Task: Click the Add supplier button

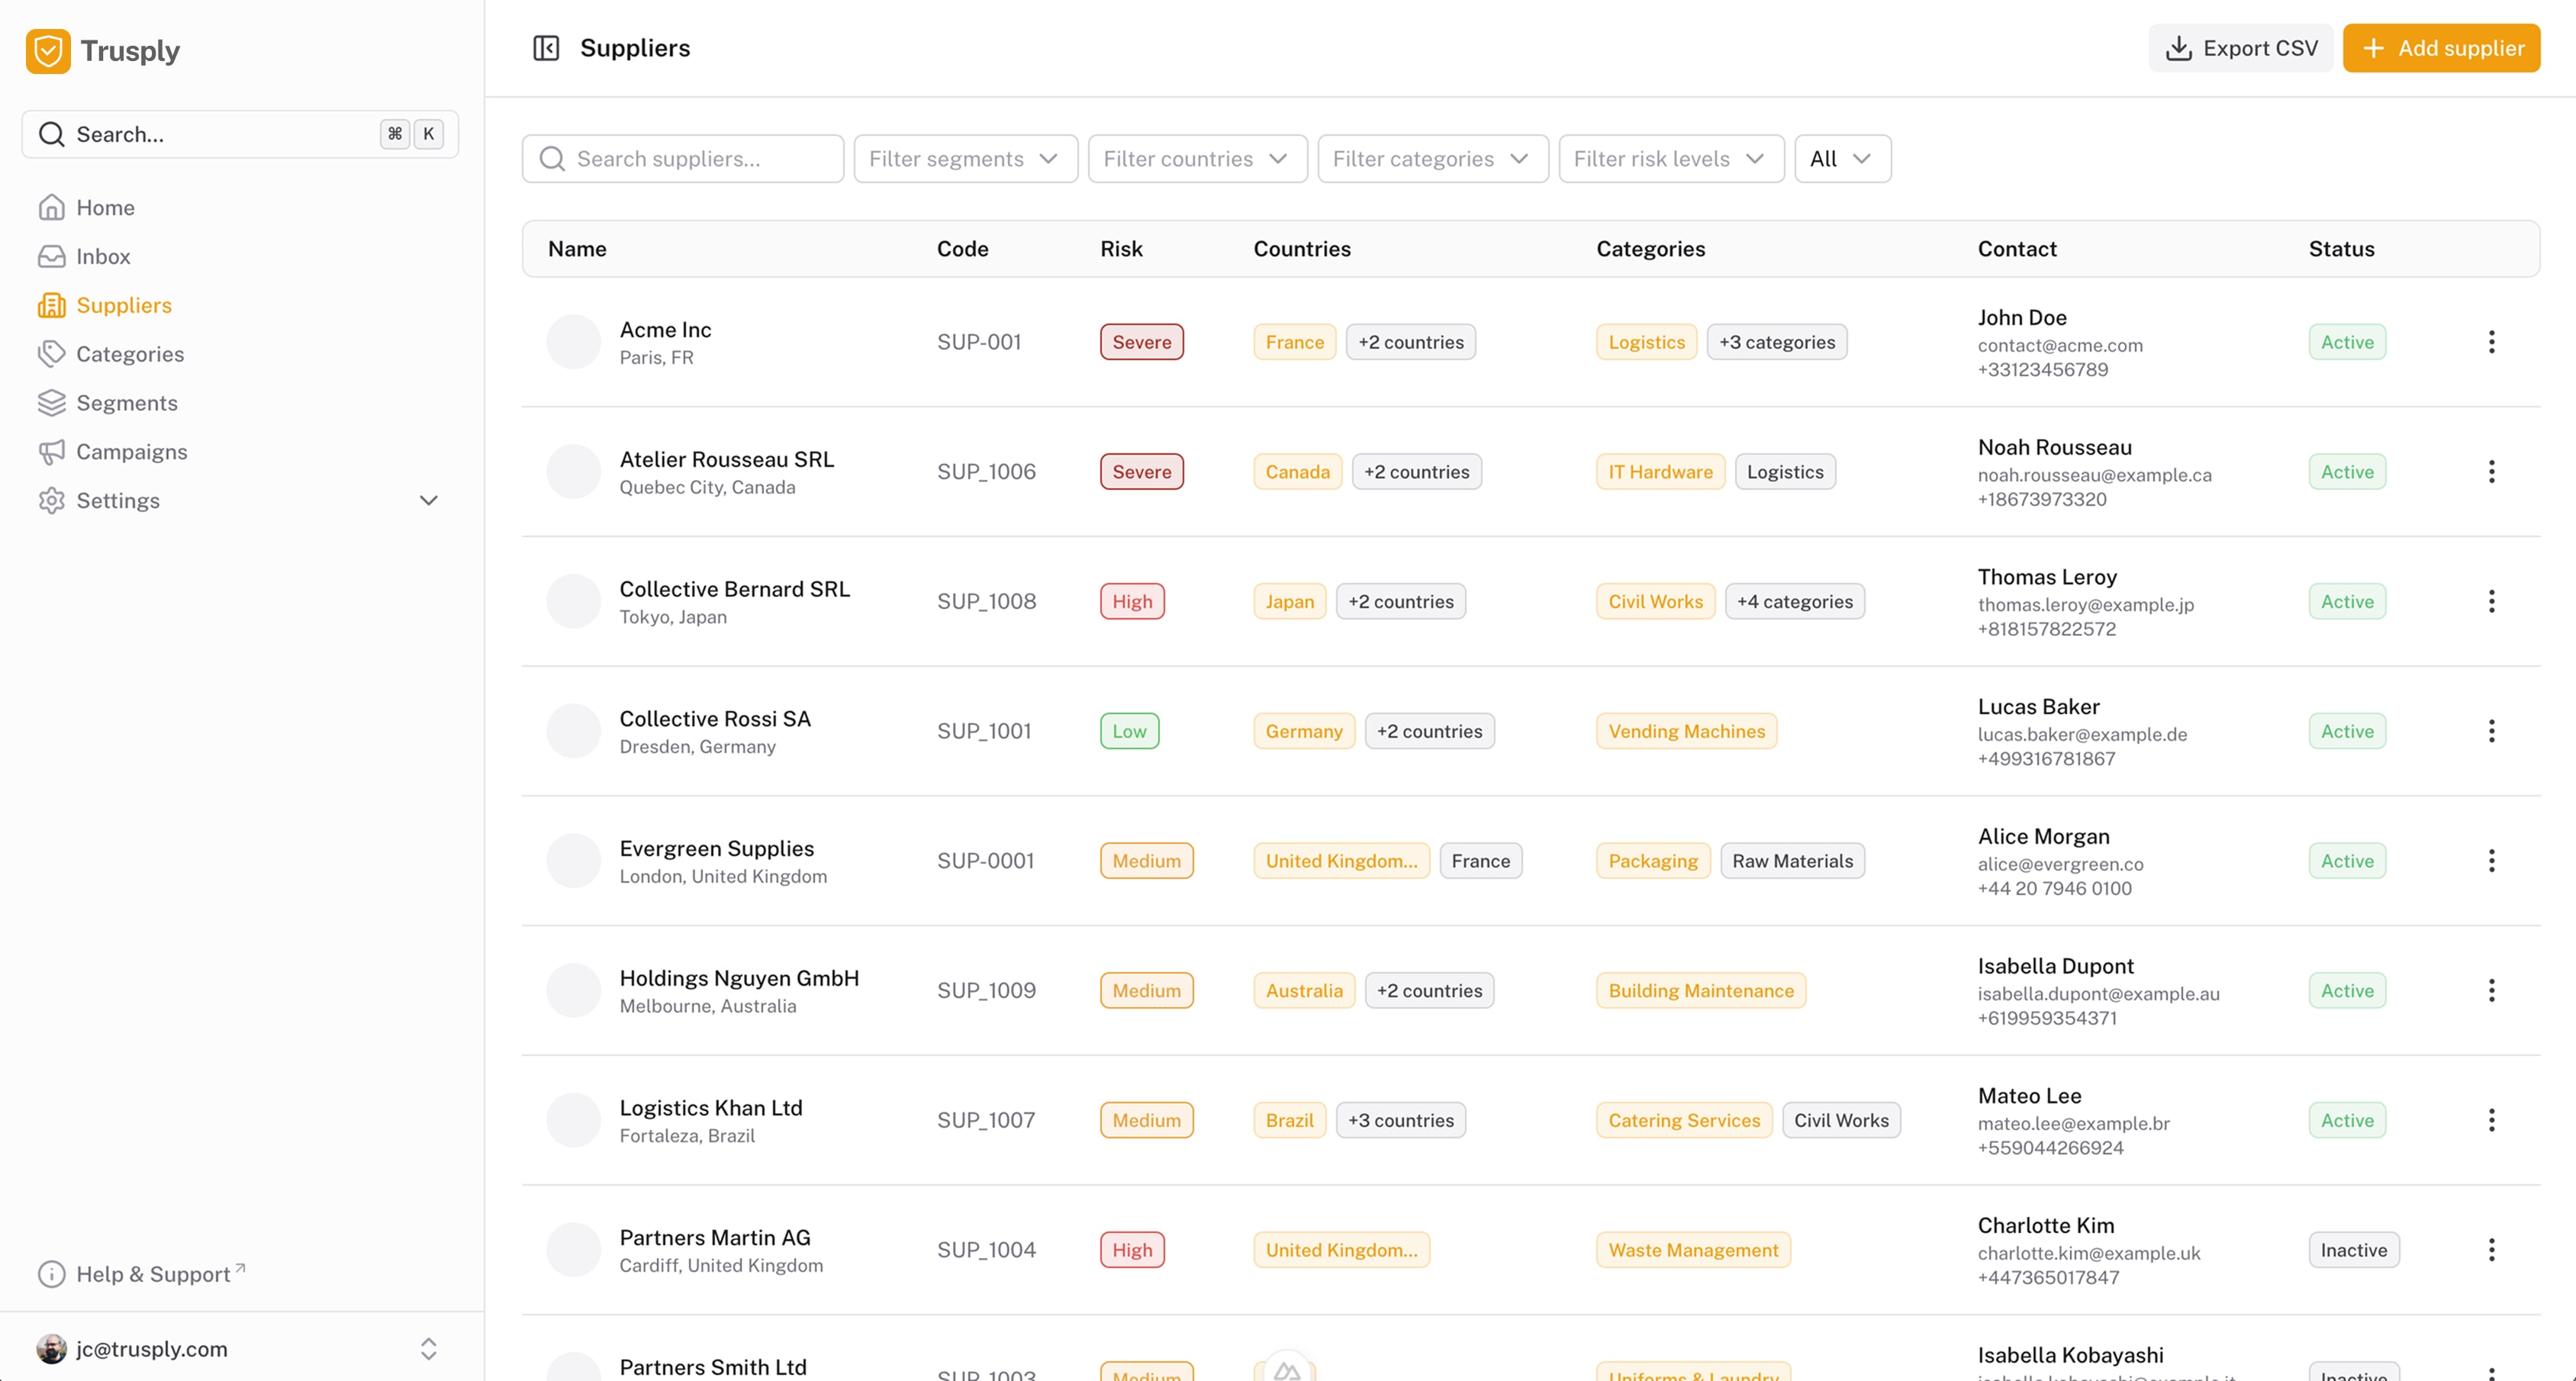Action: click(x=2440, y=48)
